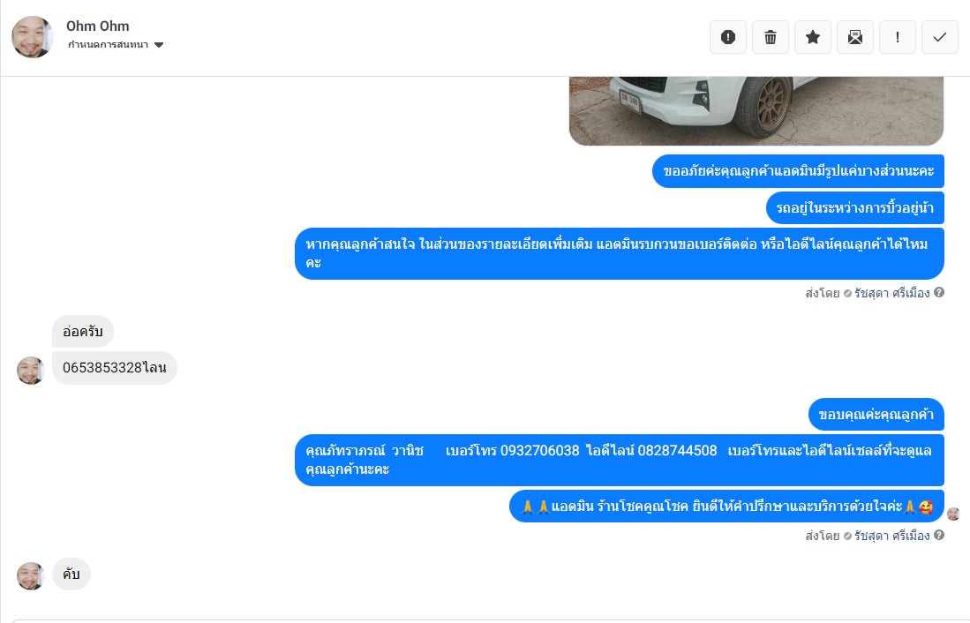Mark conversation as done with checkmark
The width and height of the screenshot is (970, 623).
click(940, 37)
